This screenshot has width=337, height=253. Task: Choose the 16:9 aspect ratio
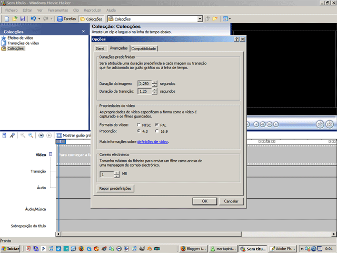tap(157, 131)
